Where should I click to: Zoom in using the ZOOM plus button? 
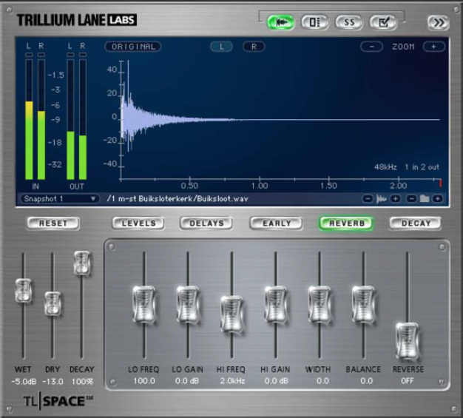click(433, 47)
